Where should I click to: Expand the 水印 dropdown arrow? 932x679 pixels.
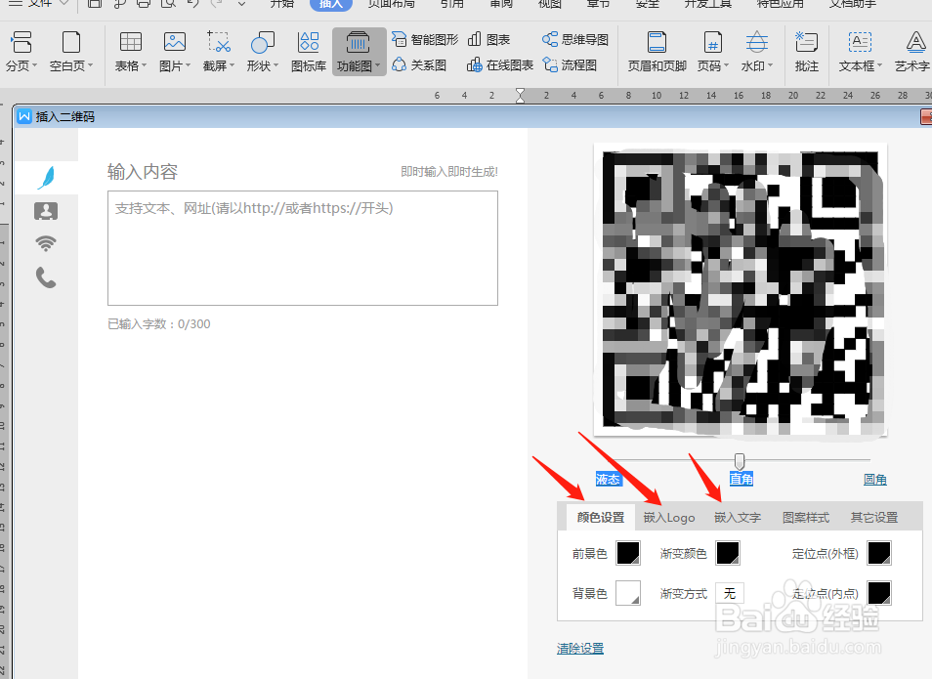coord(771,65)
